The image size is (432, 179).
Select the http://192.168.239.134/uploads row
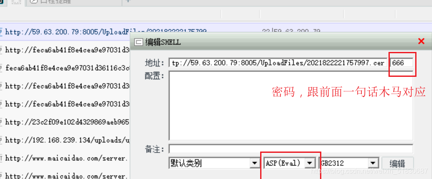click(65, 140)
